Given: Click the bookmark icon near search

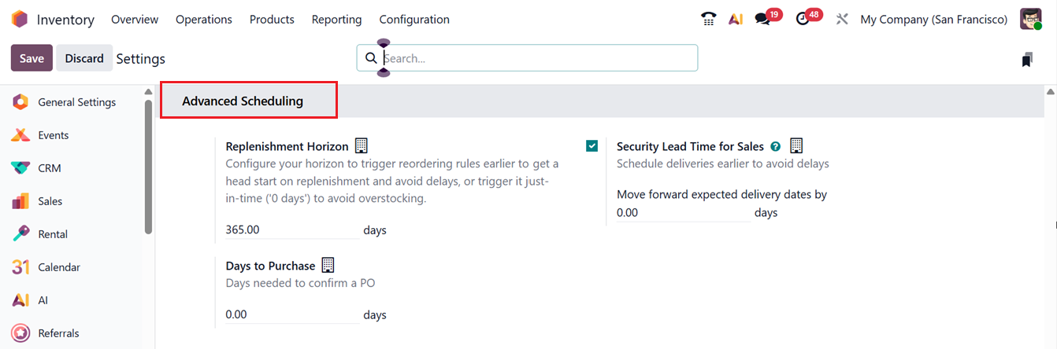Looking at the screenshot, I should (1027, 60).
